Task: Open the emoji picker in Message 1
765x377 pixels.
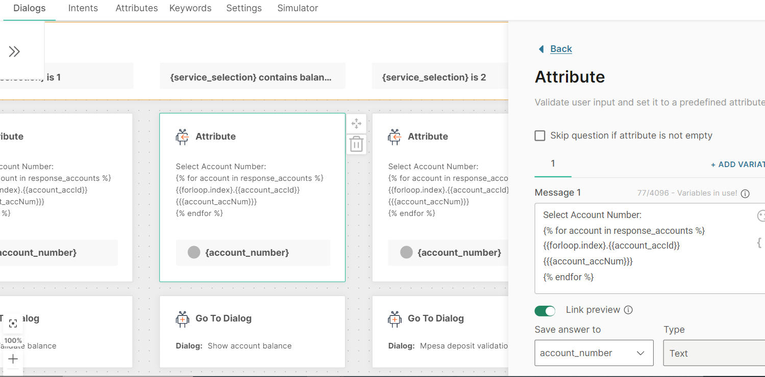Action: pos(760,216)
